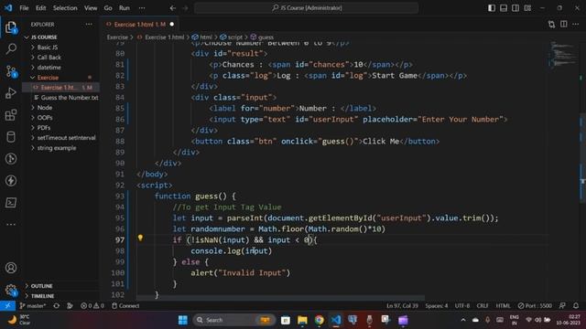Expand the Call Back folder
Viewport: 586px width, 329px height.
coord(49,58)
